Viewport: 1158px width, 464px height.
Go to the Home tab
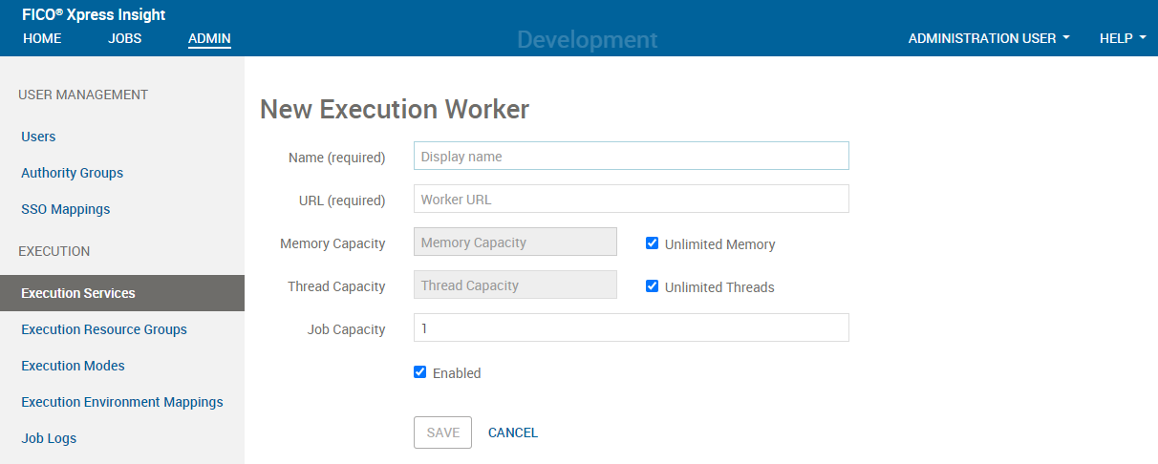click(x=42, y=38)
